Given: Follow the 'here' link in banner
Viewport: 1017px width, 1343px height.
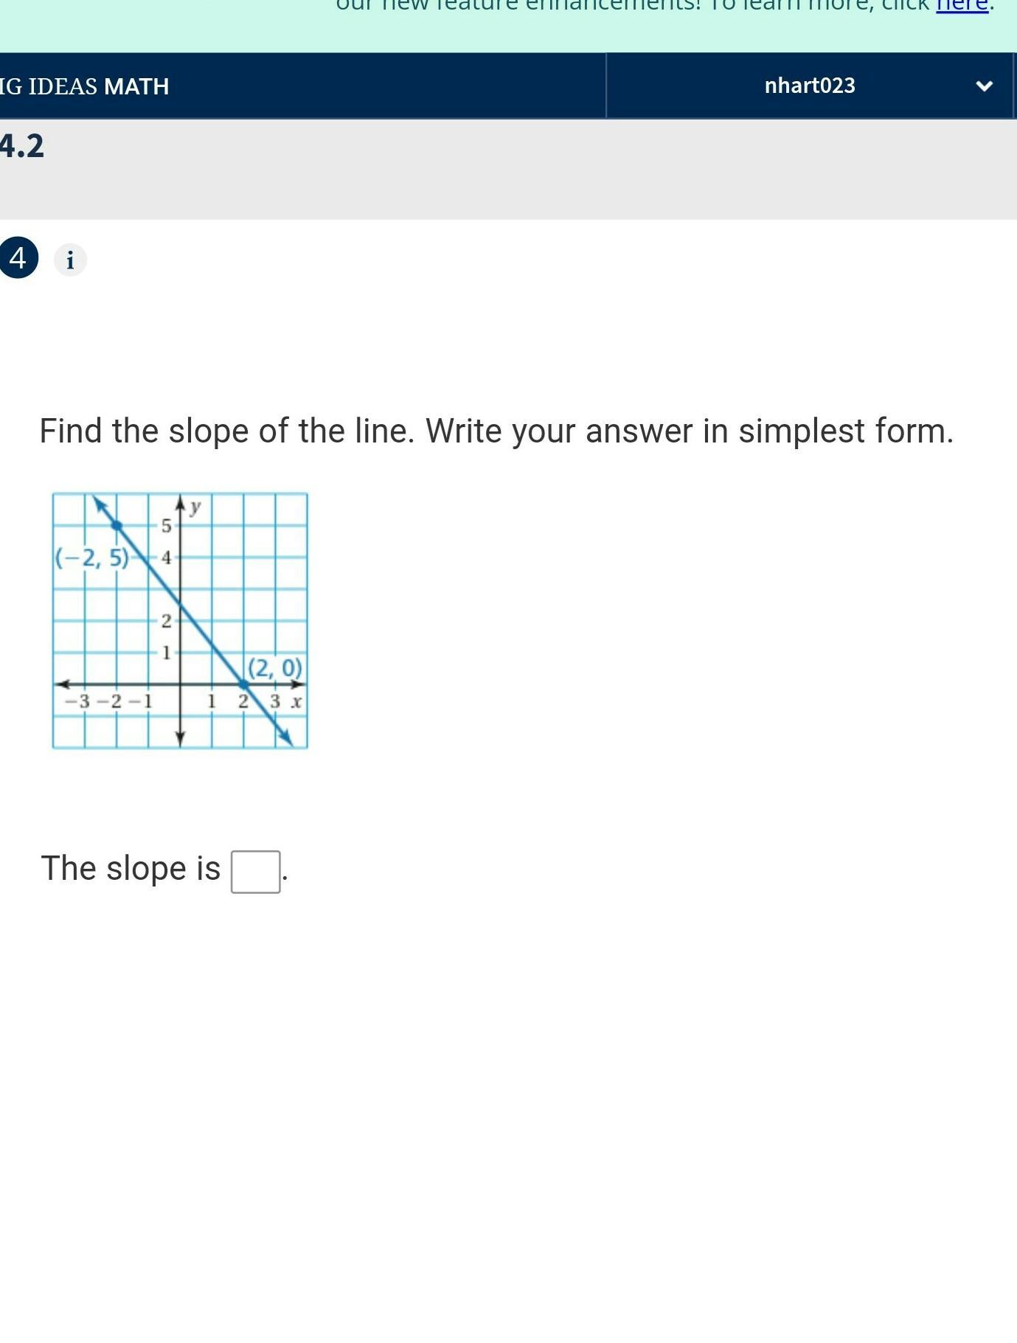Looking at the screenshot, I should coord(962,6).
